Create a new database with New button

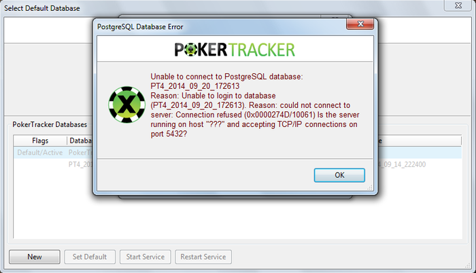pyautogui.click(x=35, y=257)
